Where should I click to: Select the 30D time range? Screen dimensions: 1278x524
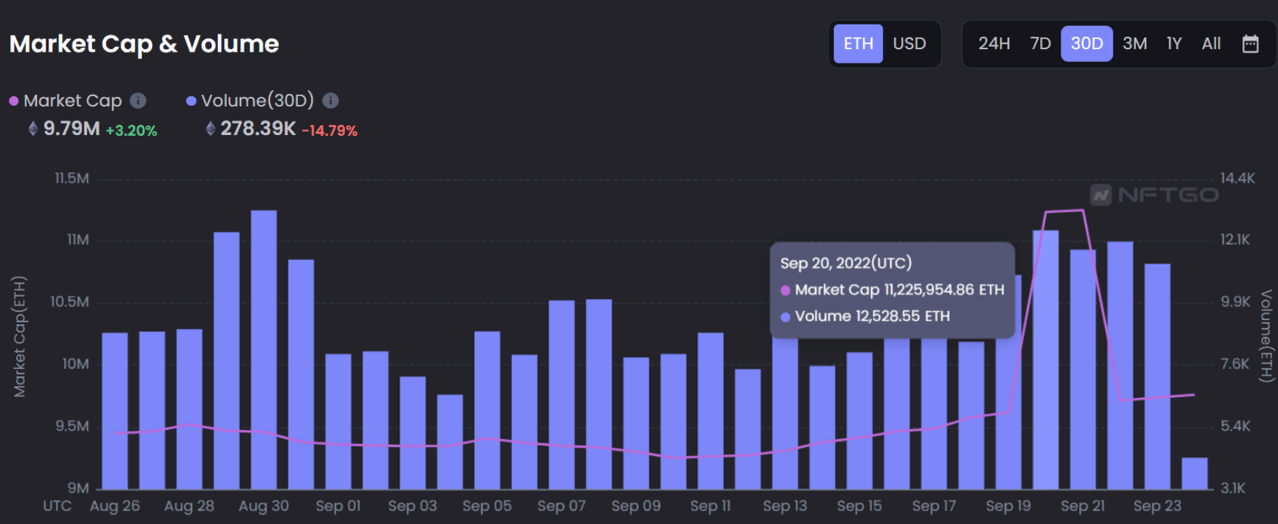[x=1087, y=44]
